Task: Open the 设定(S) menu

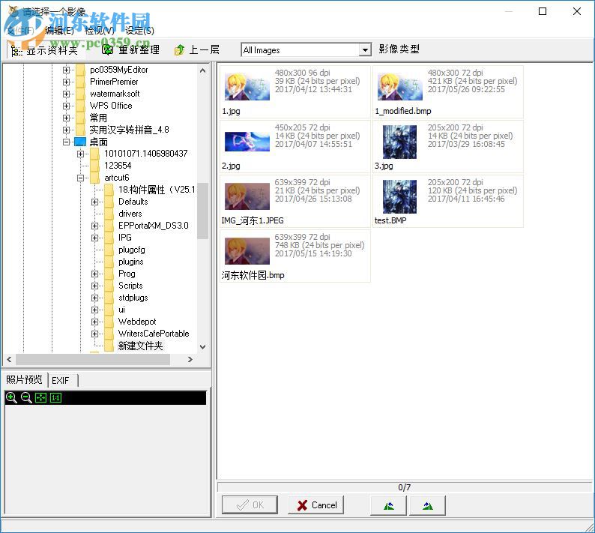Action: point(139,31)
